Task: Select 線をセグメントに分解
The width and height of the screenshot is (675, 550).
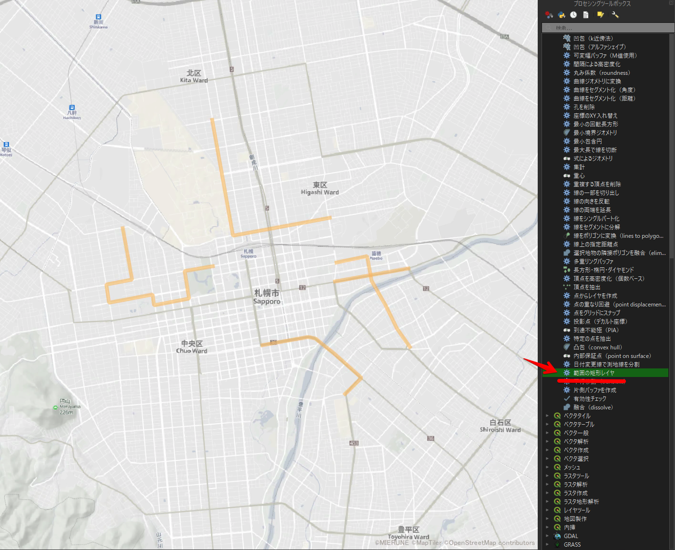Action: pyautogui.click(x=597, y=227)
